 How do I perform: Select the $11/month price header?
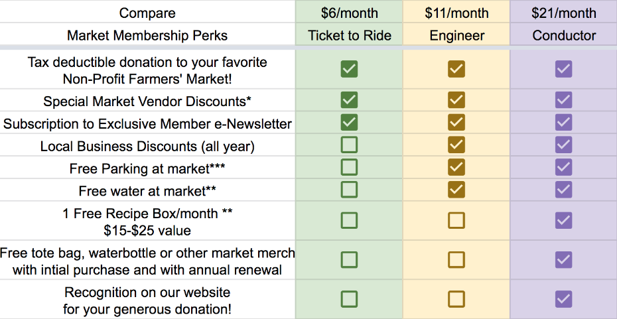tap(456, 13)
